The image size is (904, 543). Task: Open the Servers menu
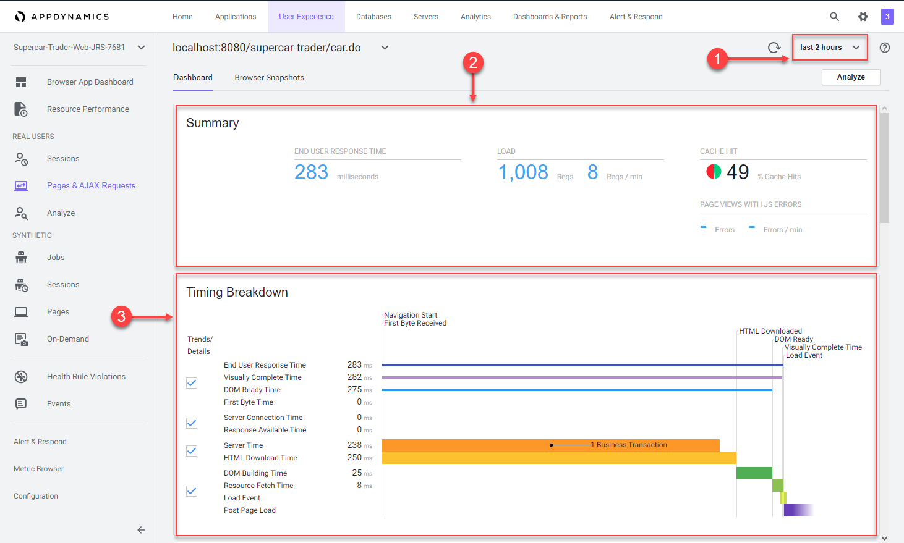(426, 17)
